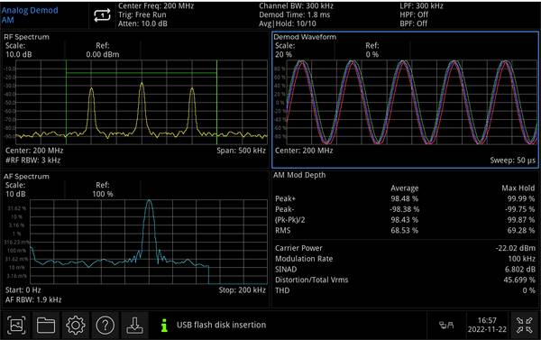Viewport: 541px width, 340px height.
Task: Select the RMS max hold 69.28 %
Action: [x=521, y=231]
